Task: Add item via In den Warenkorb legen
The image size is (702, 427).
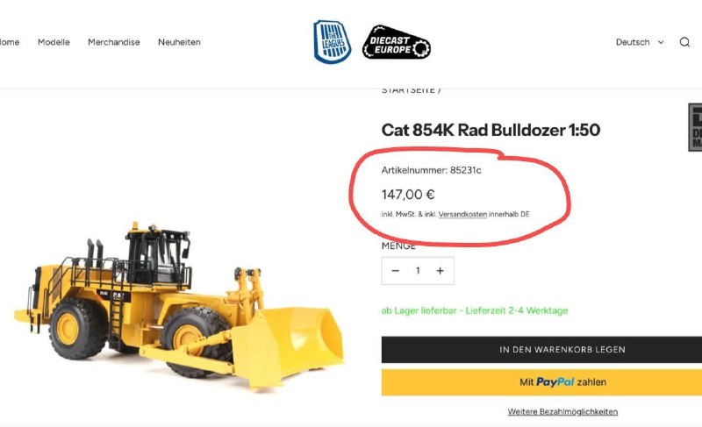Action: click(541, 349)
